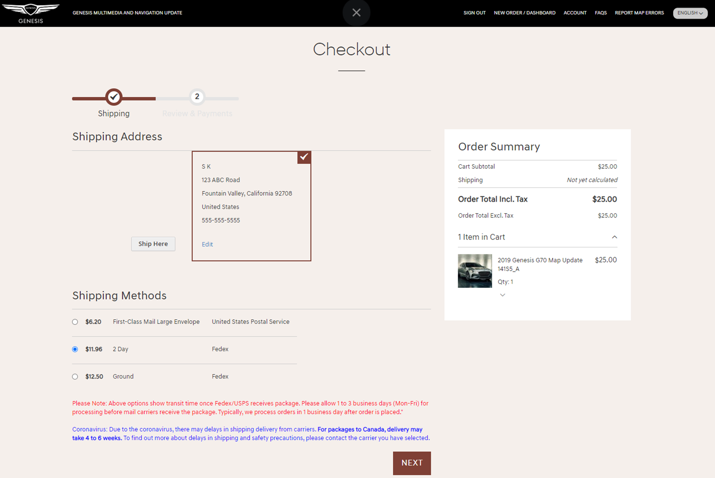Click phone number 555-555-5555
Image resolution: width=715 pixels, height=478 pixels.
(221, 221)
